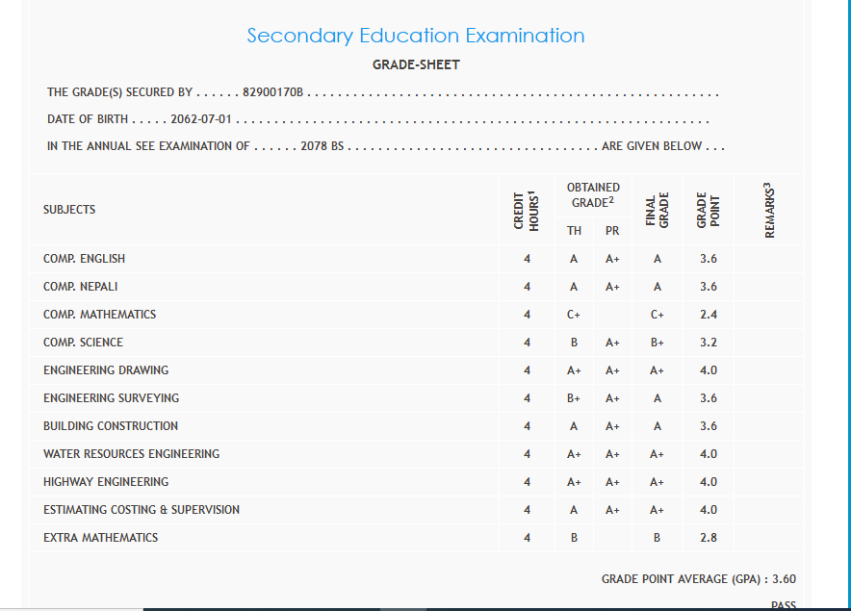Select the COMP. ENGLISH subject row
Screen dimensions: 851x611
pos(85,259)
